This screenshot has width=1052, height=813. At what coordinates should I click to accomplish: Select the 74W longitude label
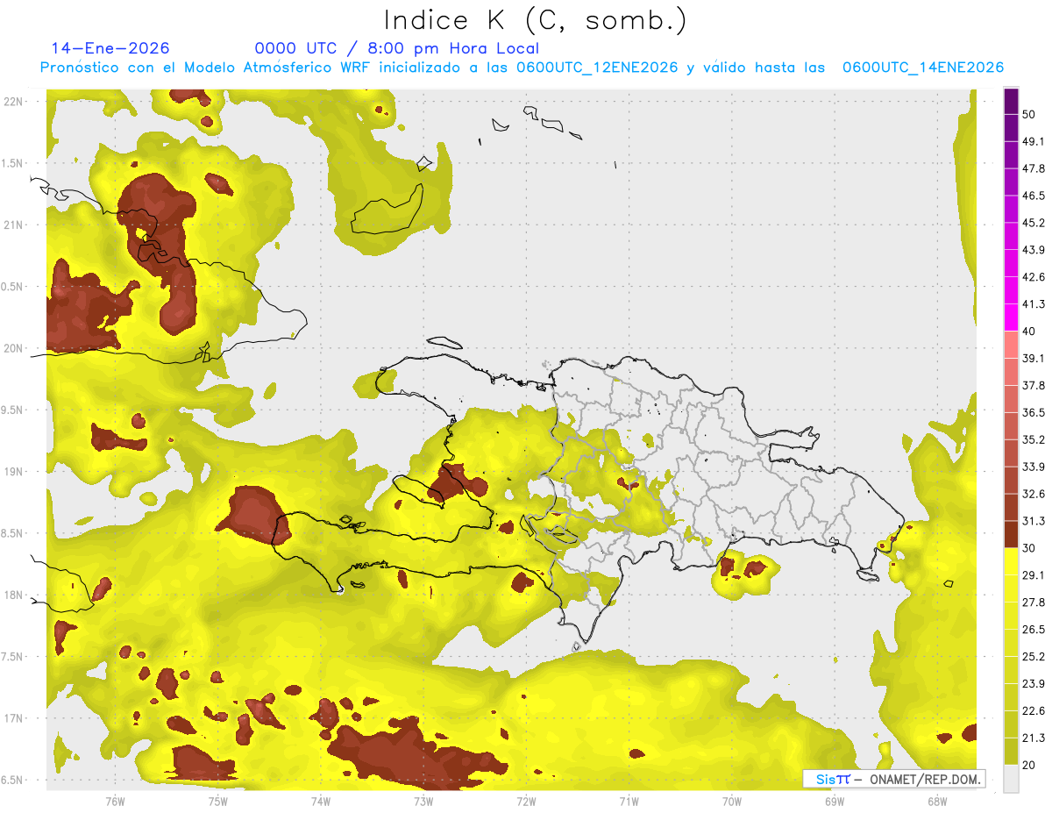320,801
